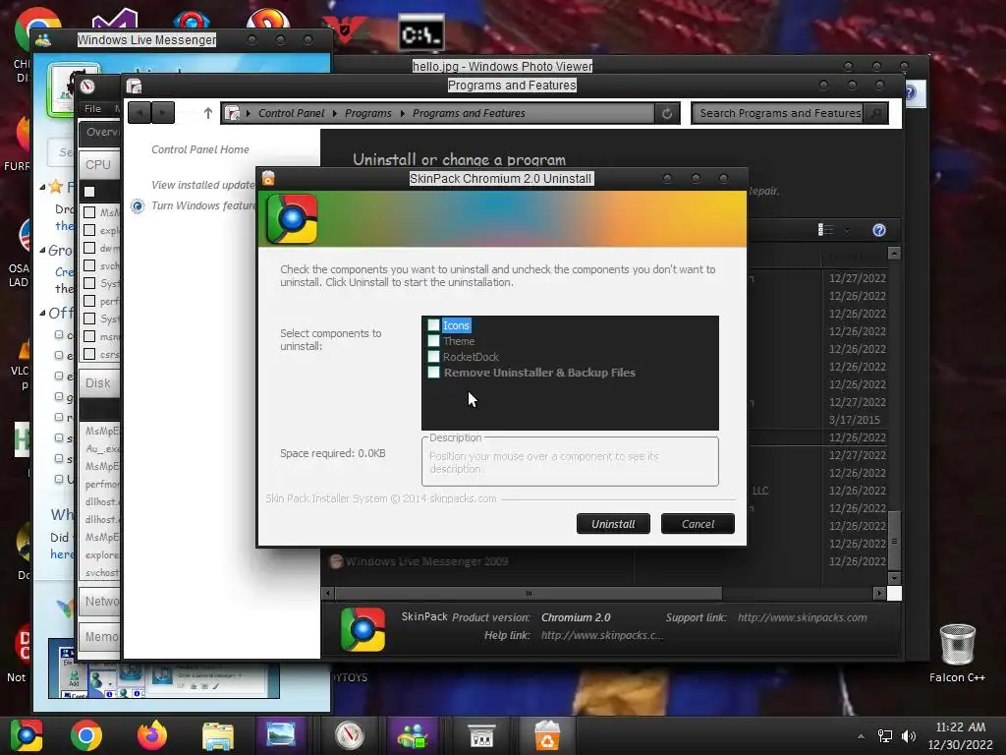Screen dimensions: 1006x755
Task: Collapse Favorites group in Messenger
Action: (x=42, y=188)
